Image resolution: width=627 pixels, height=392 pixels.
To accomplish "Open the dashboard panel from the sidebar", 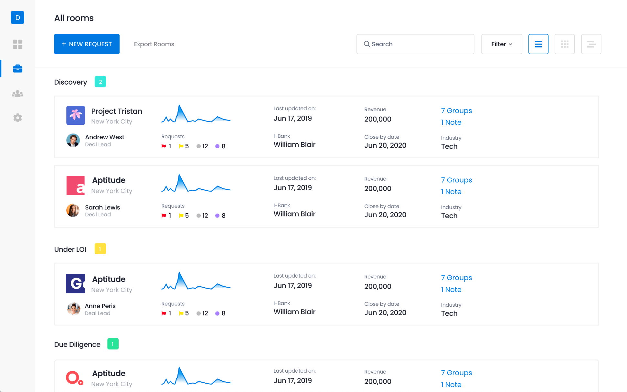I will (x=17, y=44).
